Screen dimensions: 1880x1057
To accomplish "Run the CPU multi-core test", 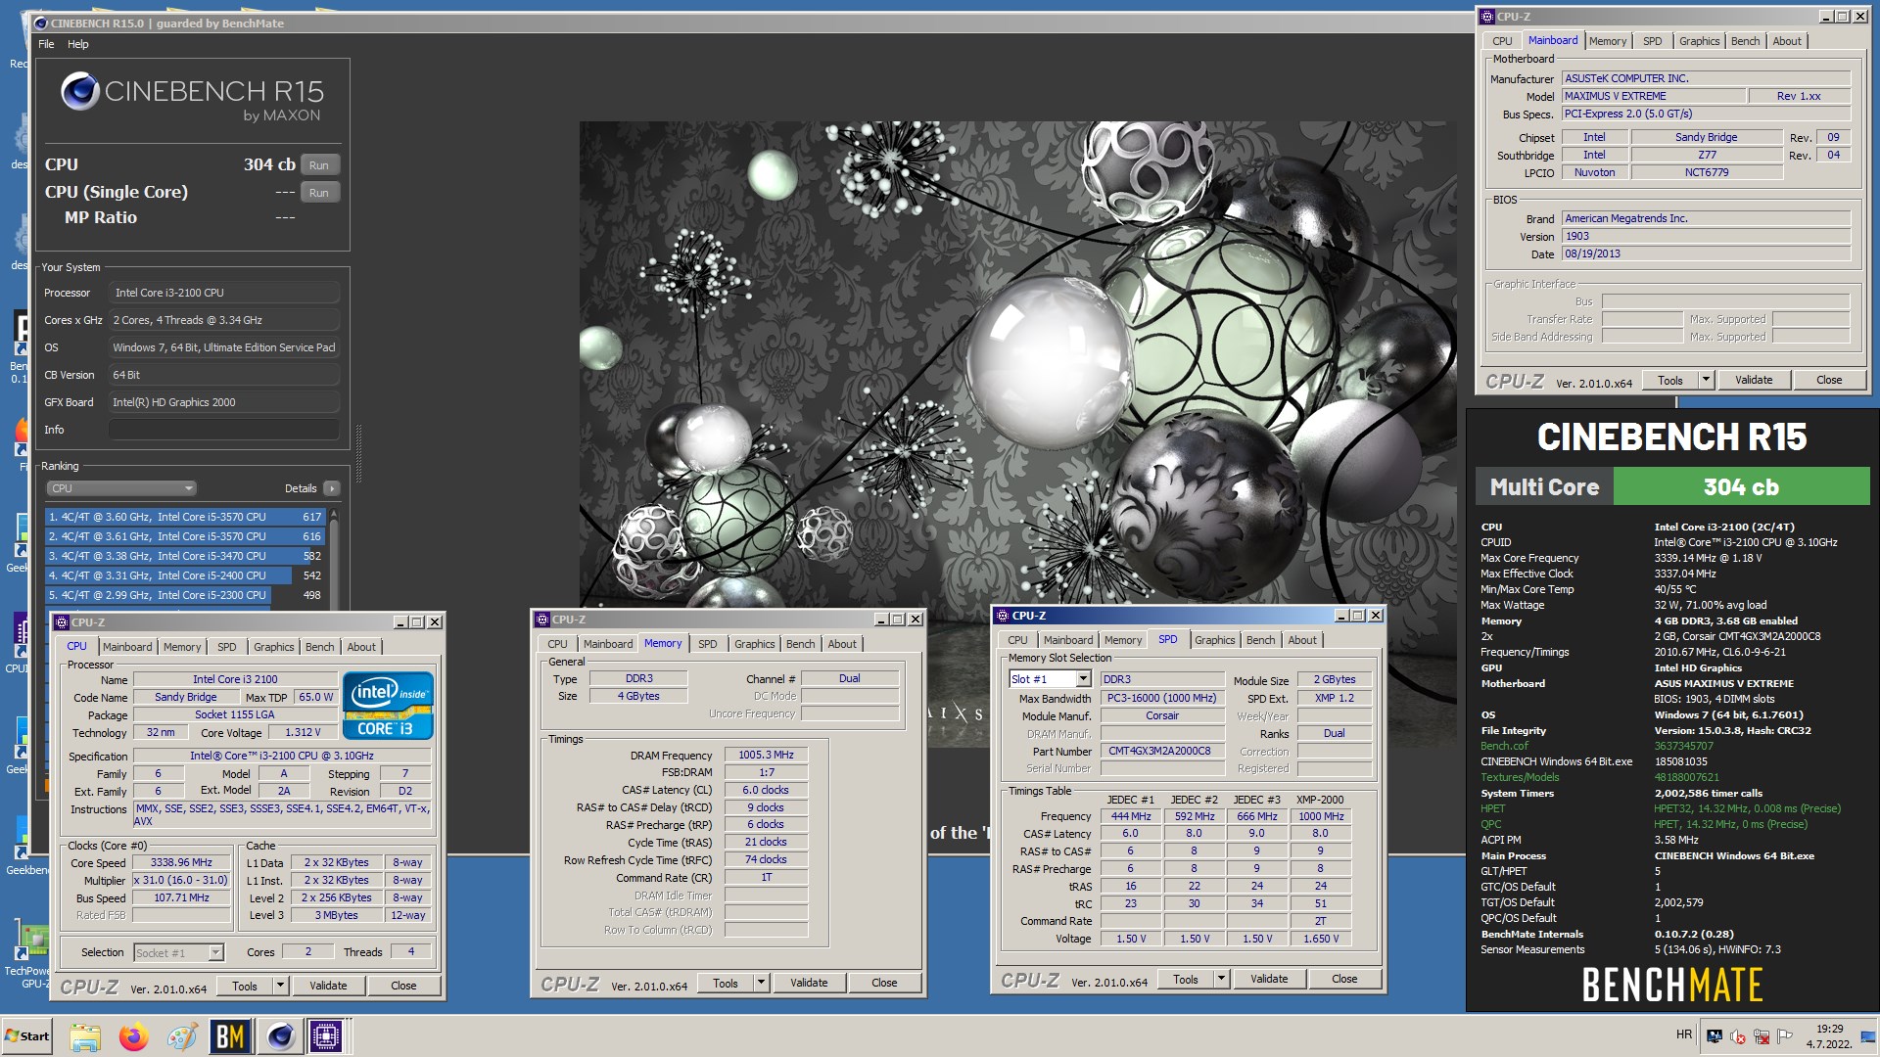I will click(319, 165).
